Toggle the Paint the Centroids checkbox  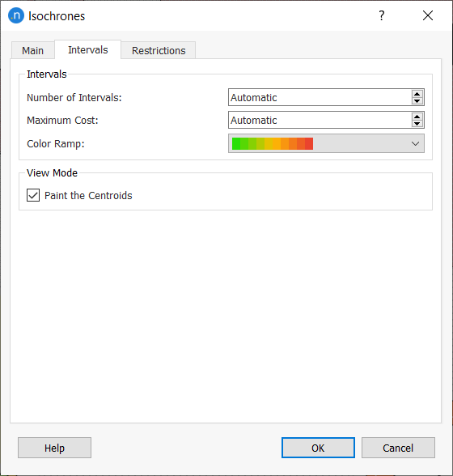click(33, 195)
